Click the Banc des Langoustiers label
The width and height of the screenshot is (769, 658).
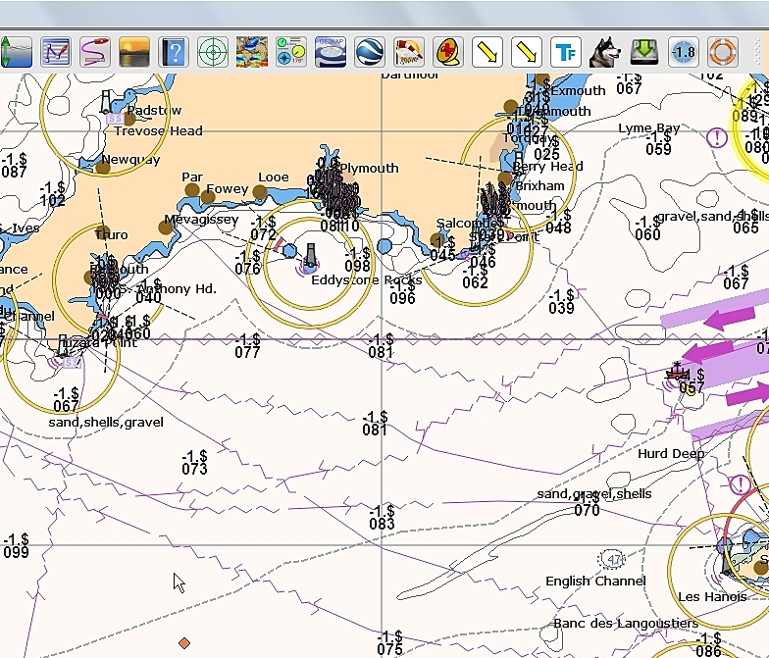point(626,624)
